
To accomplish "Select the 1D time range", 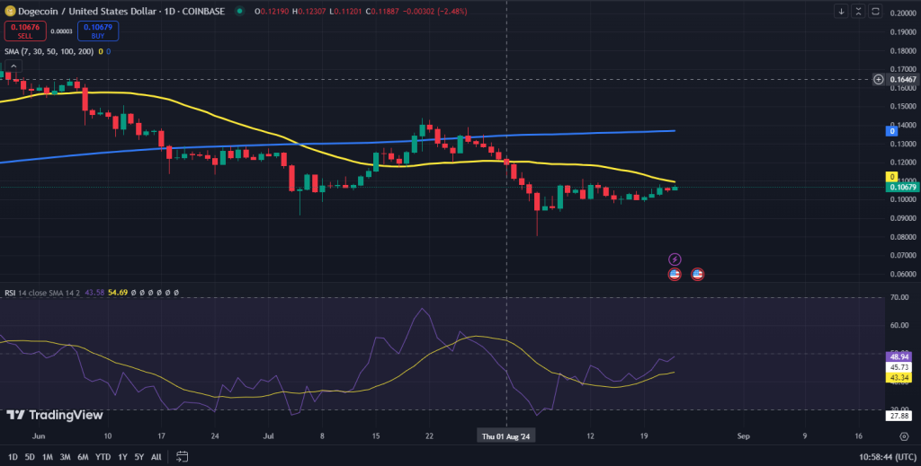I will point(13,457).
